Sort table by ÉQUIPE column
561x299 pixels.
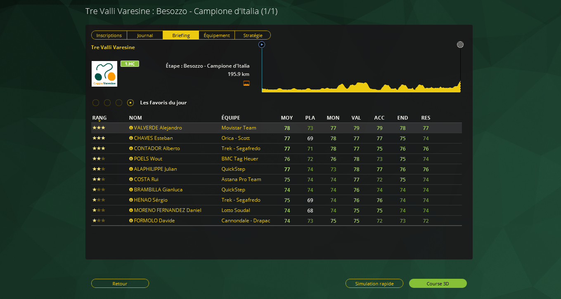(231, 118)
